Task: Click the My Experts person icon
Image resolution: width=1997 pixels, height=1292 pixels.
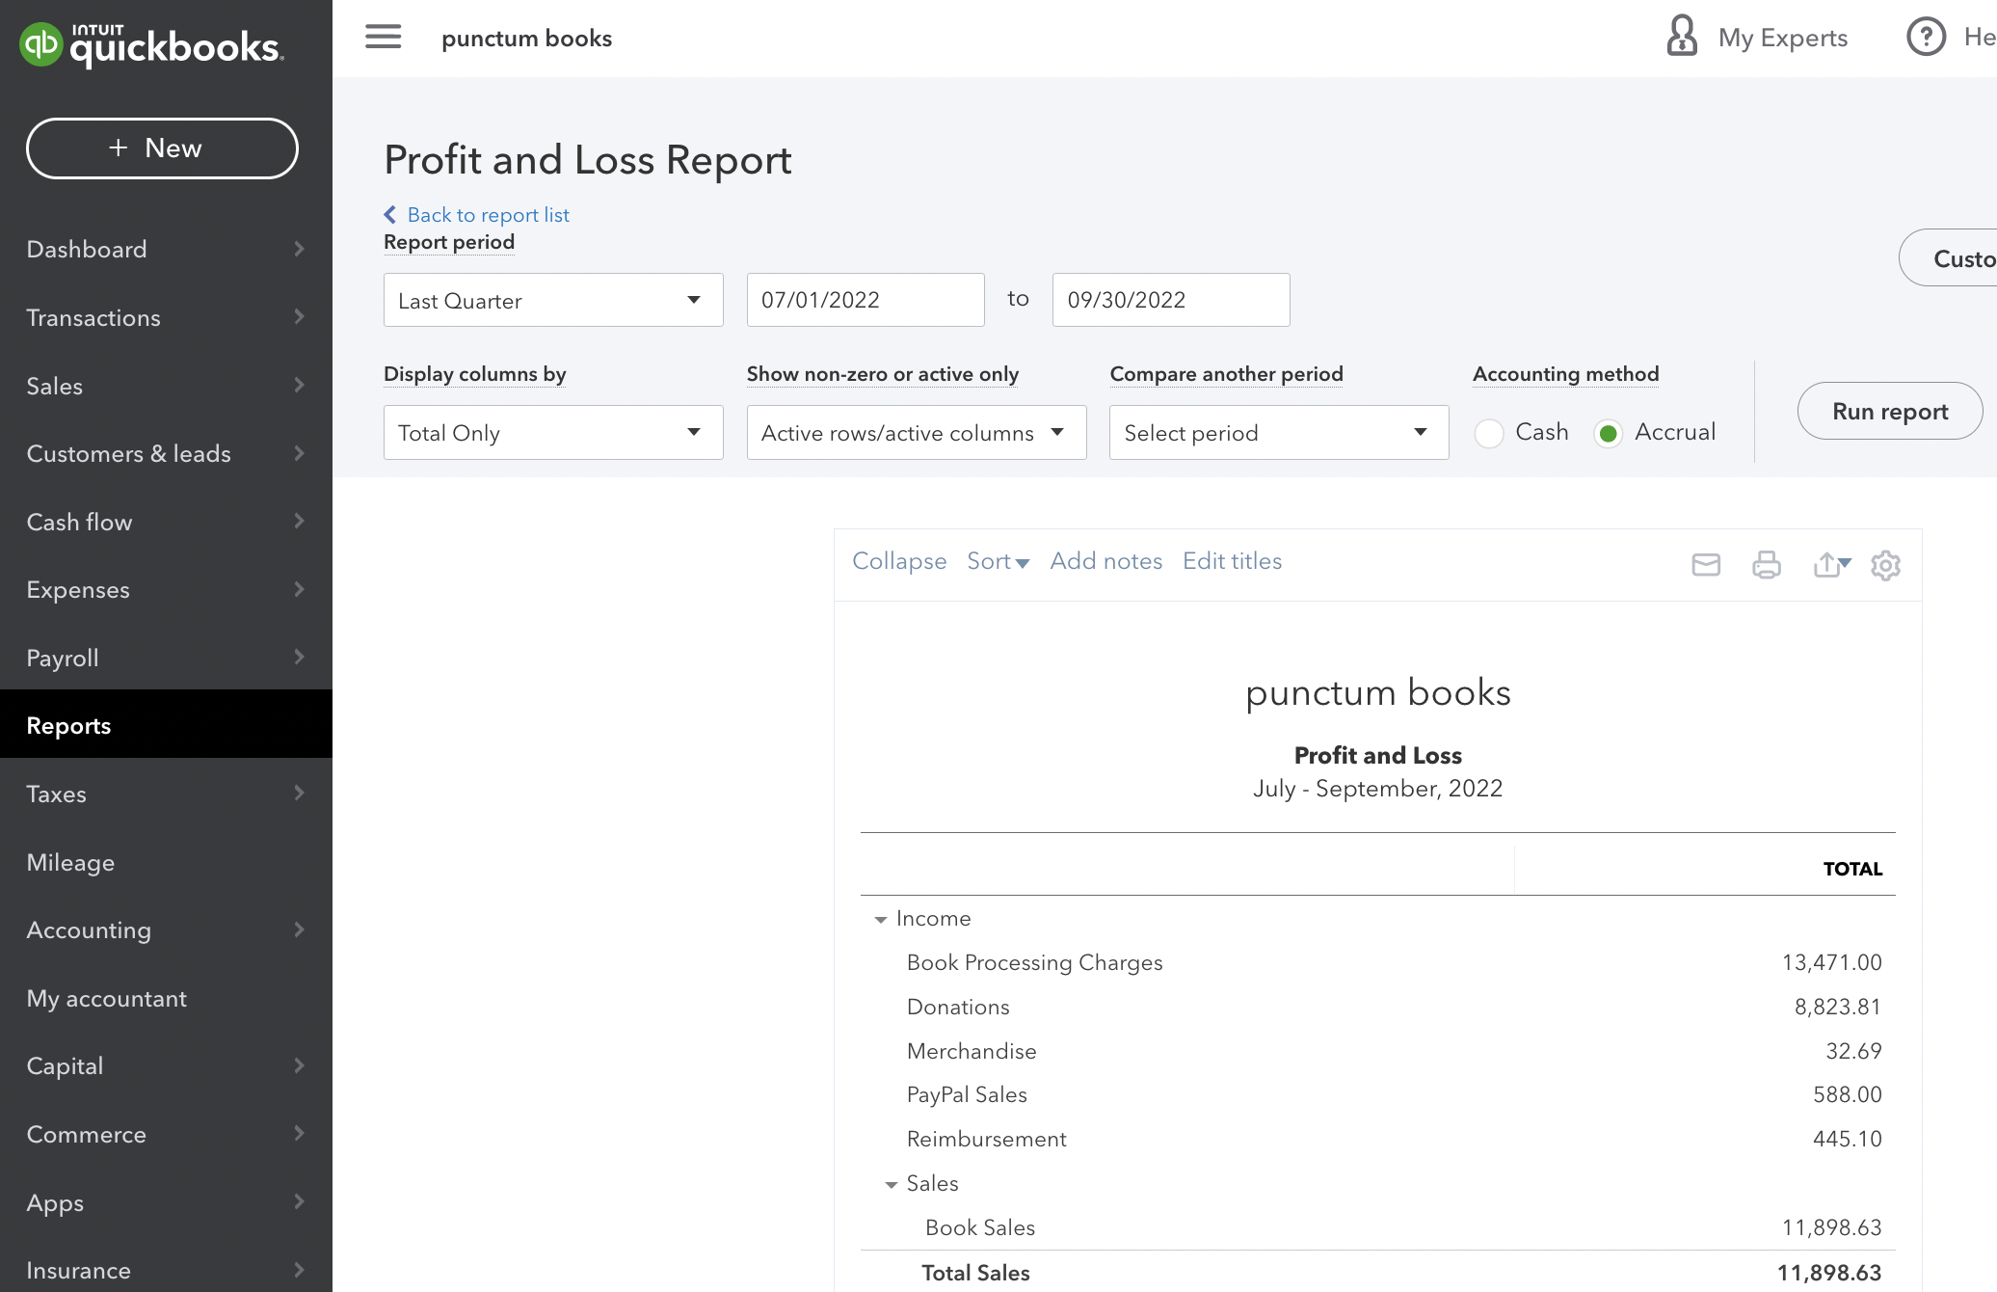Action: [x=1682, y=37]
